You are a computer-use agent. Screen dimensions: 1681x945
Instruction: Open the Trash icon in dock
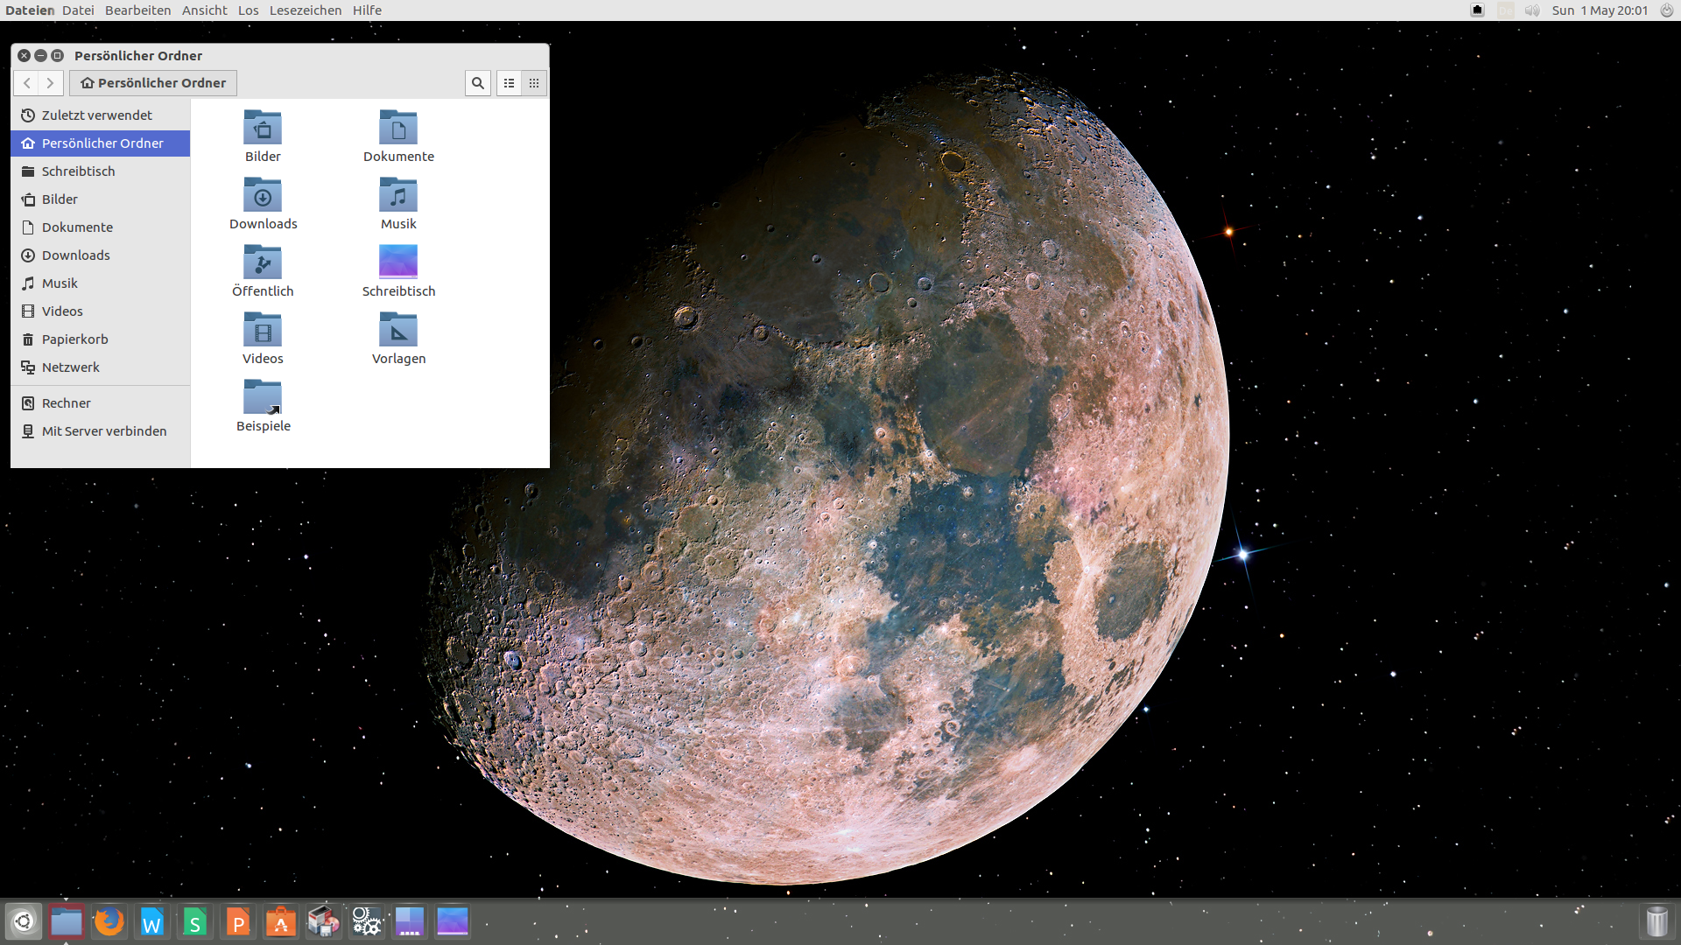[1656, 921]
